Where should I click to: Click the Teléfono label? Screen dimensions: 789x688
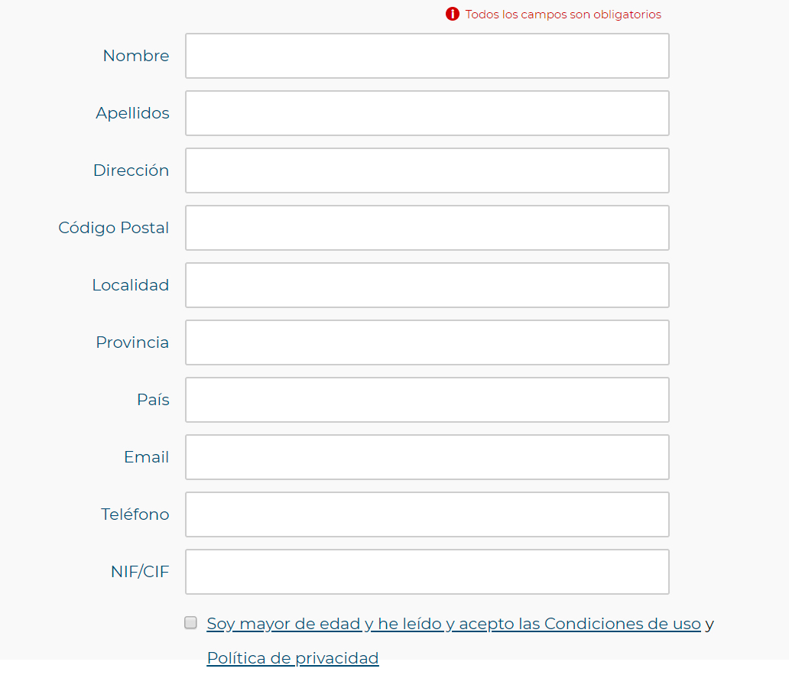coord(135,514)
